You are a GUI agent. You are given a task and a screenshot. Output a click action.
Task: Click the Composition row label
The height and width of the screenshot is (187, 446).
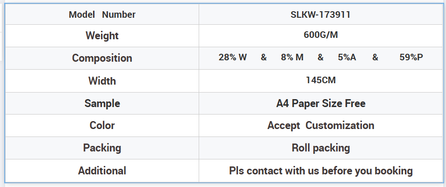(102, 58)
